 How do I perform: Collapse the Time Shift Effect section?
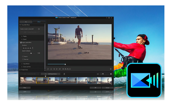pyautogui.click(x=20, y=25)
